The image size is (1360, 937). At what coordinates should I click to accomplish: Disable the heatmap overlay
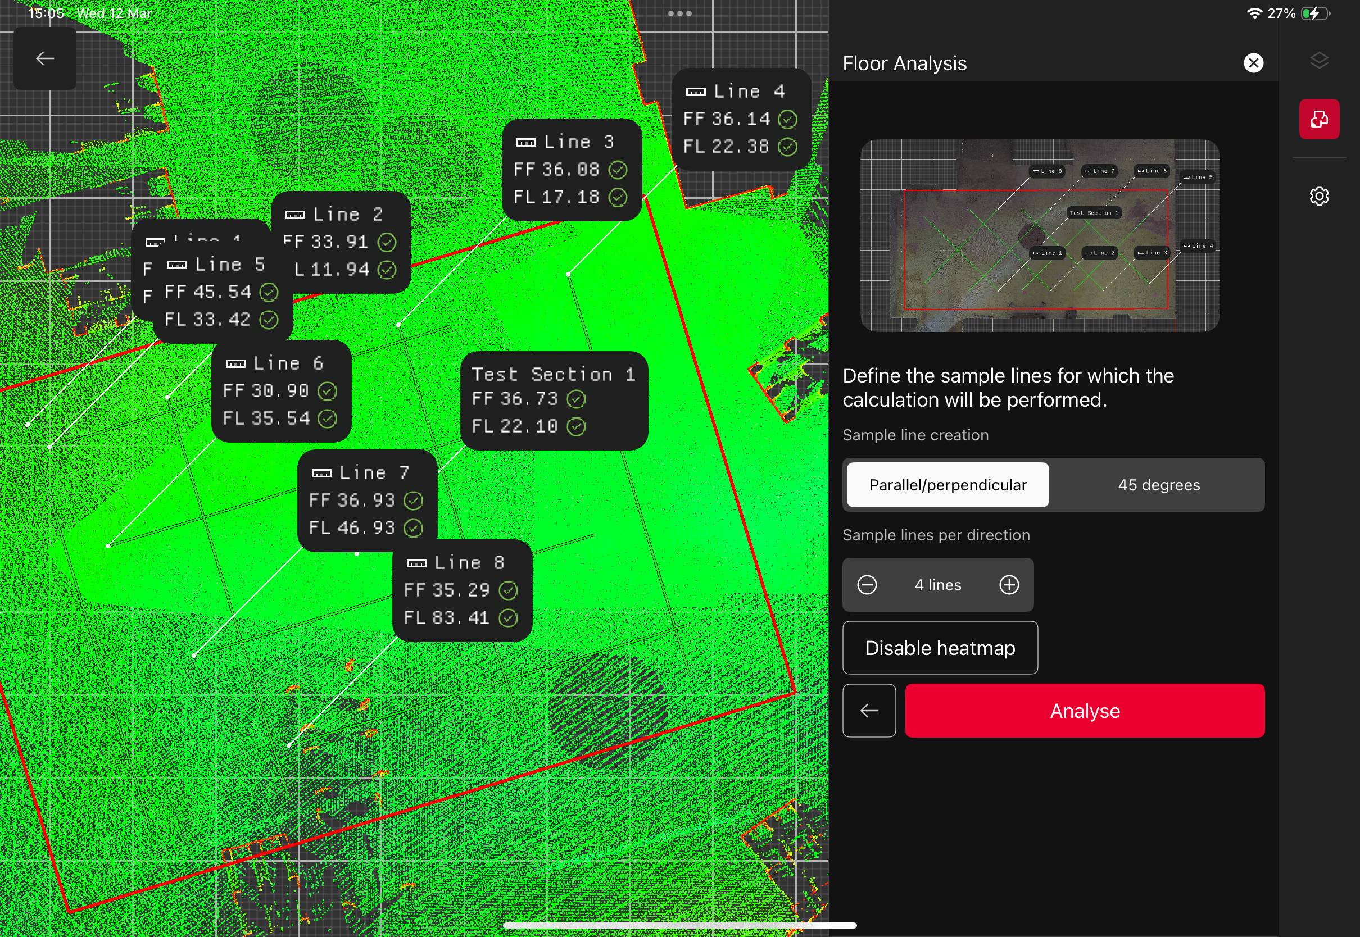pos(940,648)
